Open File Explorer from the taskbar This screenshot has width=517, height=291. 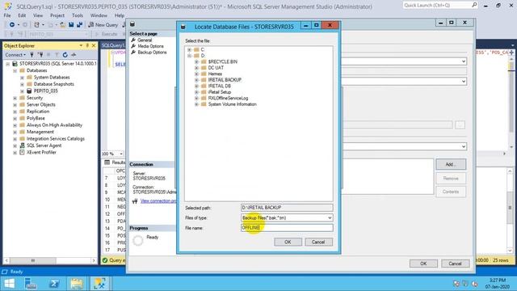pyautogui.click(x=77, y=284)
